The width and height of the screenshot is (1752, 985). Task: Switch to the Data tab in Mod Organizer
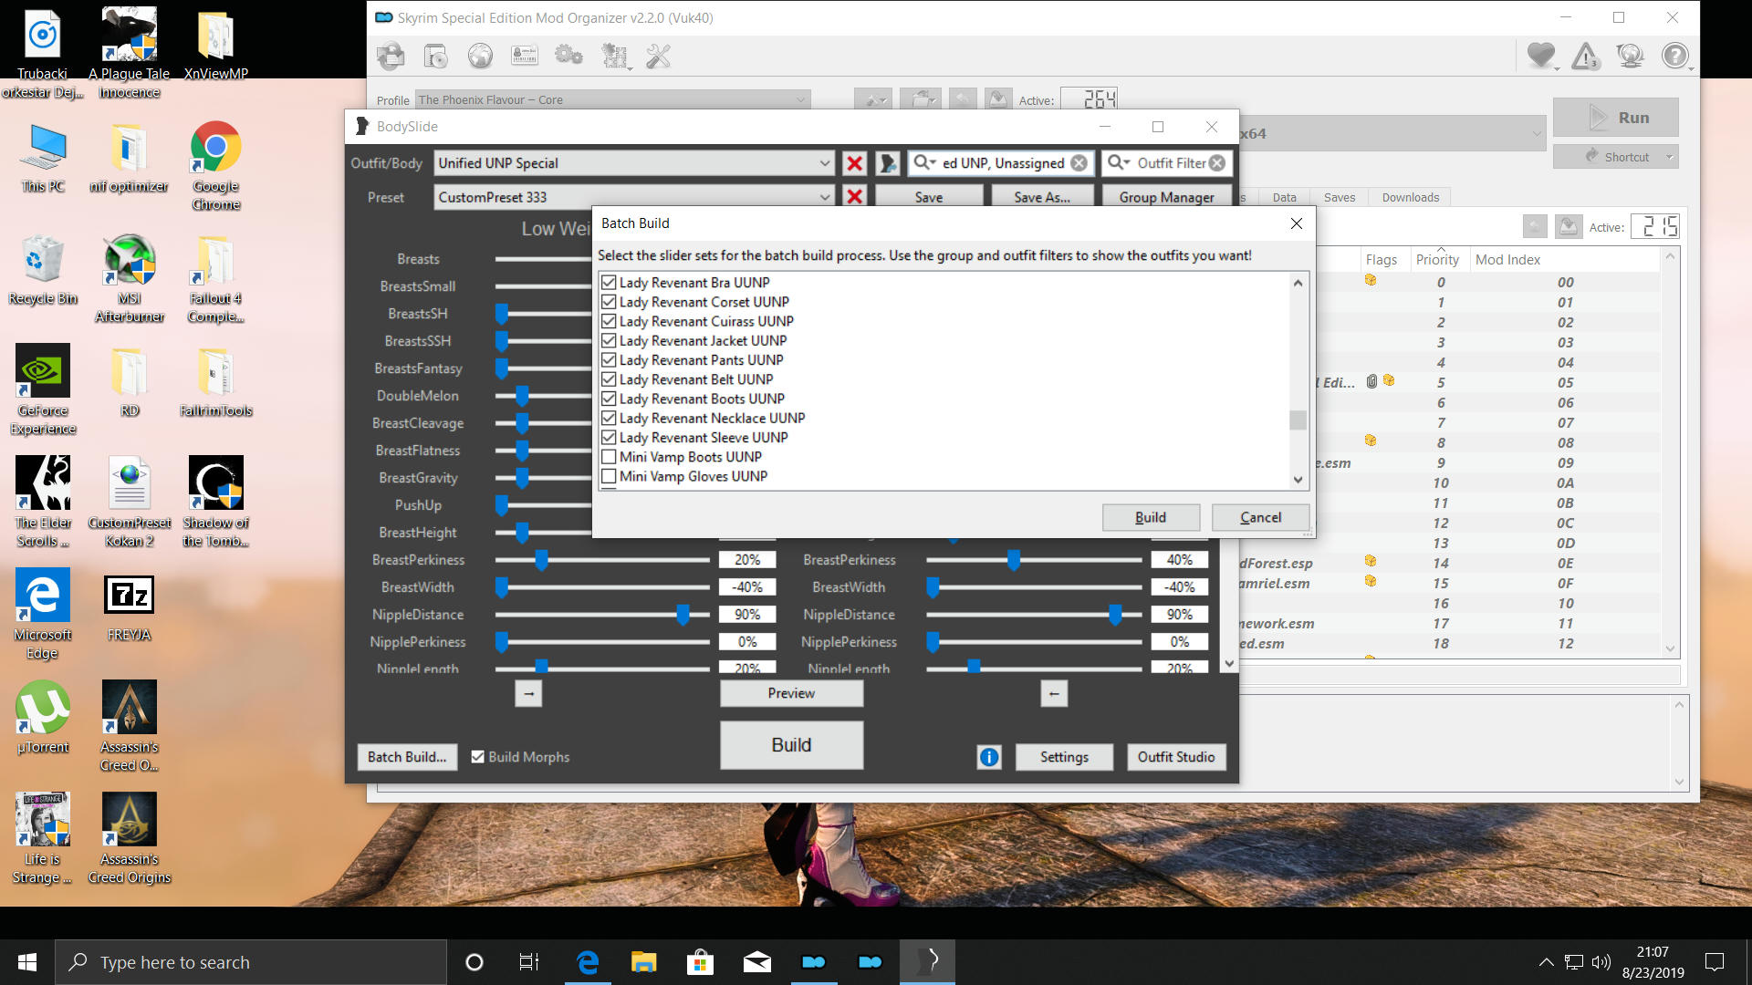1284,197
